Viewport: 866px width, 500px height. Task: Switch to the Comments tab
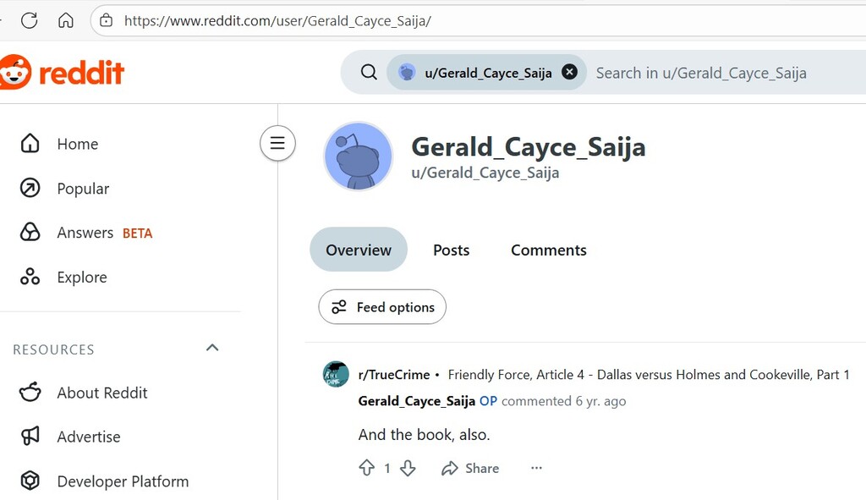coord(548,250)
